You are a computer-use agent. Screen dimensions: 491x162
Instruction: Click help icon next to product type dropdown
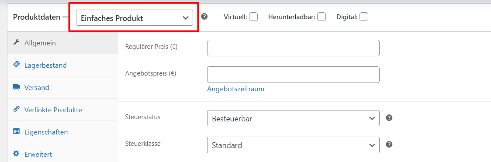tap(204, 17)
